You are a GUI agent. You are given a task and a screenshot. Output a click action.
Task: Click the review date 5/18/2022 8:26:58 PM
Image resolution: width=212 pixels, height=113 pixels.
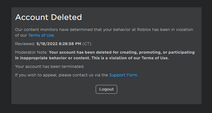[x=59, y=44]
